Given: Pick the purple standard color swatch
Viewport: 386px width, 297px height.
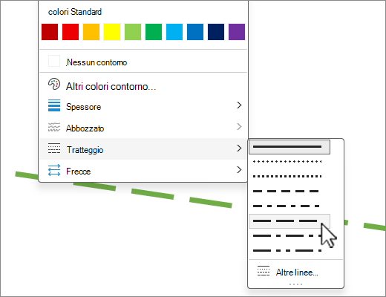Looking at the screenshot, I should (x=237, y=32).
